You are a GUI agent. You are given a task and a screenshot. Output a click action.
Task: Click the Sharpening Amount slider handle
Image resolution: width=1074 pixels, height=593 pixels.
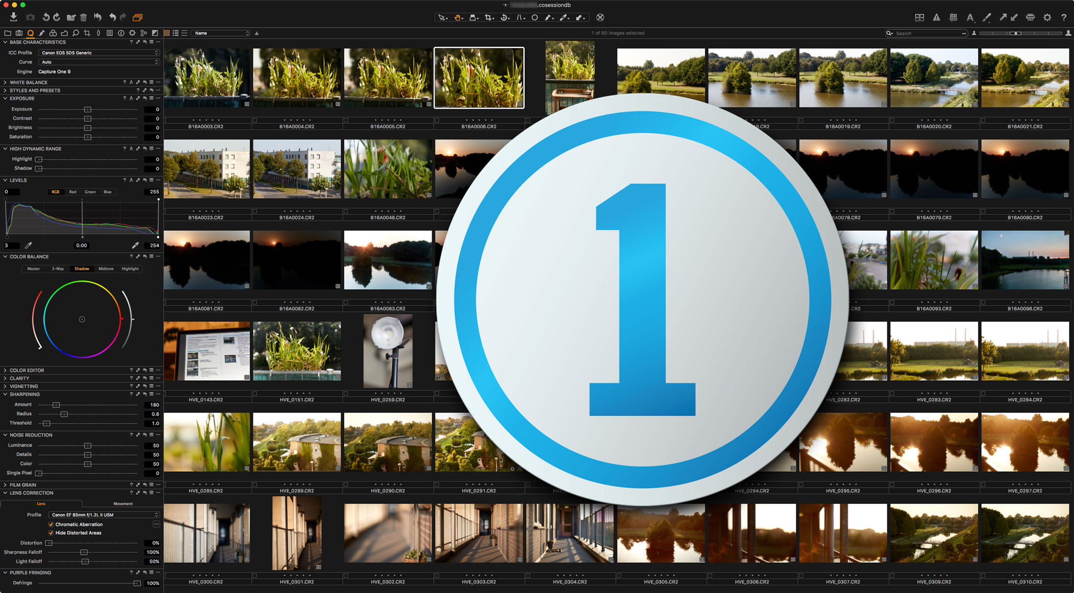pos(56,405)
